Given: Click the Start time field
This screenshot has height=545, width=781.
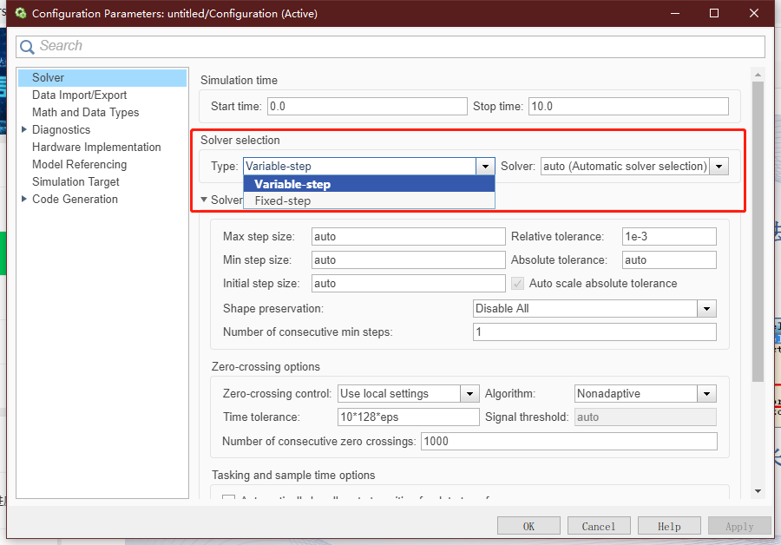Looking at the screenshot, I should 367,106.
